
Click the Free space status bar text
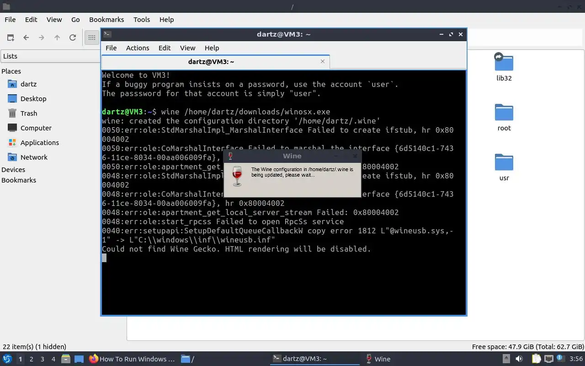coord(528,347)
